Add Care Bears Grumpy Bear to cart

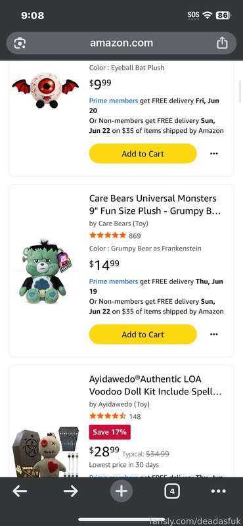(143, 335)
